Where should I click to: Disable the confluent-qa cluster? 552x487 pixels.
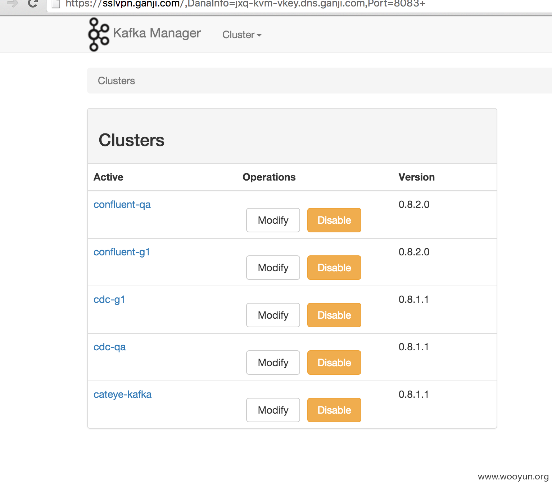[x=334, y=220]
